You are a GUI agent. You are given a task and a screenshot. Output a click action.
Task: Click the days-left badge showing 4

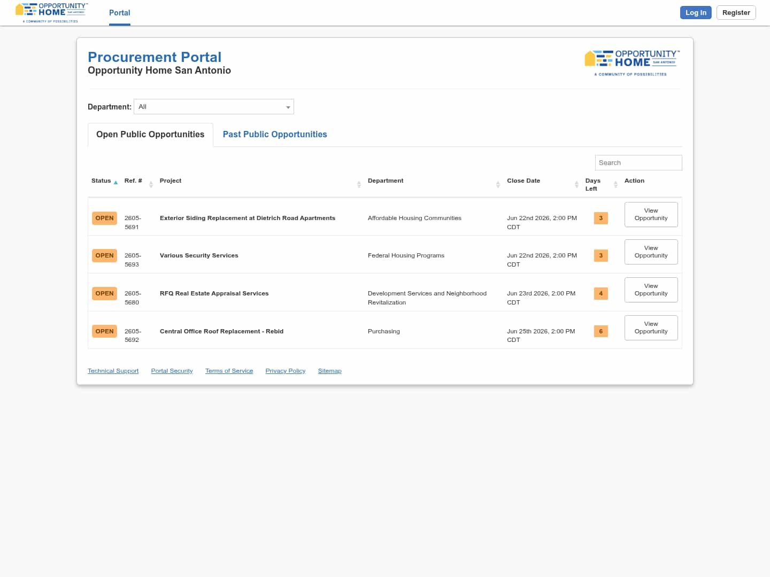tap(600, 293)
